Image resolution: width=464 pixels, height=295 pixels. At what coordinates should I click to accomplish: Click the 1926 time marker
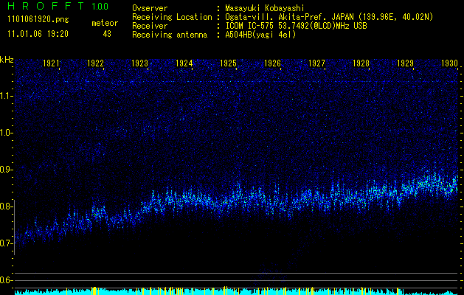[272, 63]
